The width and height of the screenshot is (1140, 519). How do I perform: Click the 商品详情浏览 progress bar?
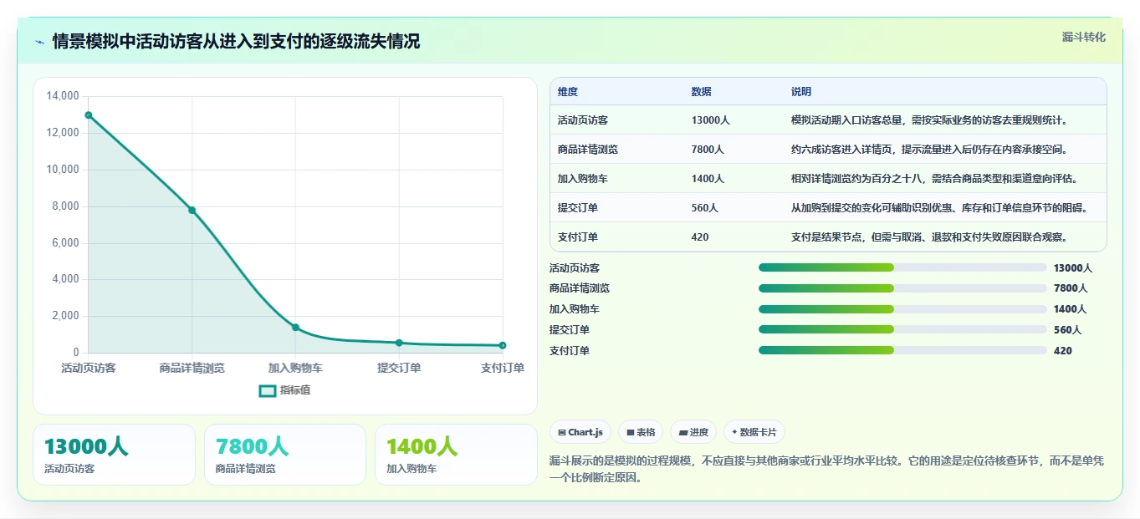coord(902,288)
